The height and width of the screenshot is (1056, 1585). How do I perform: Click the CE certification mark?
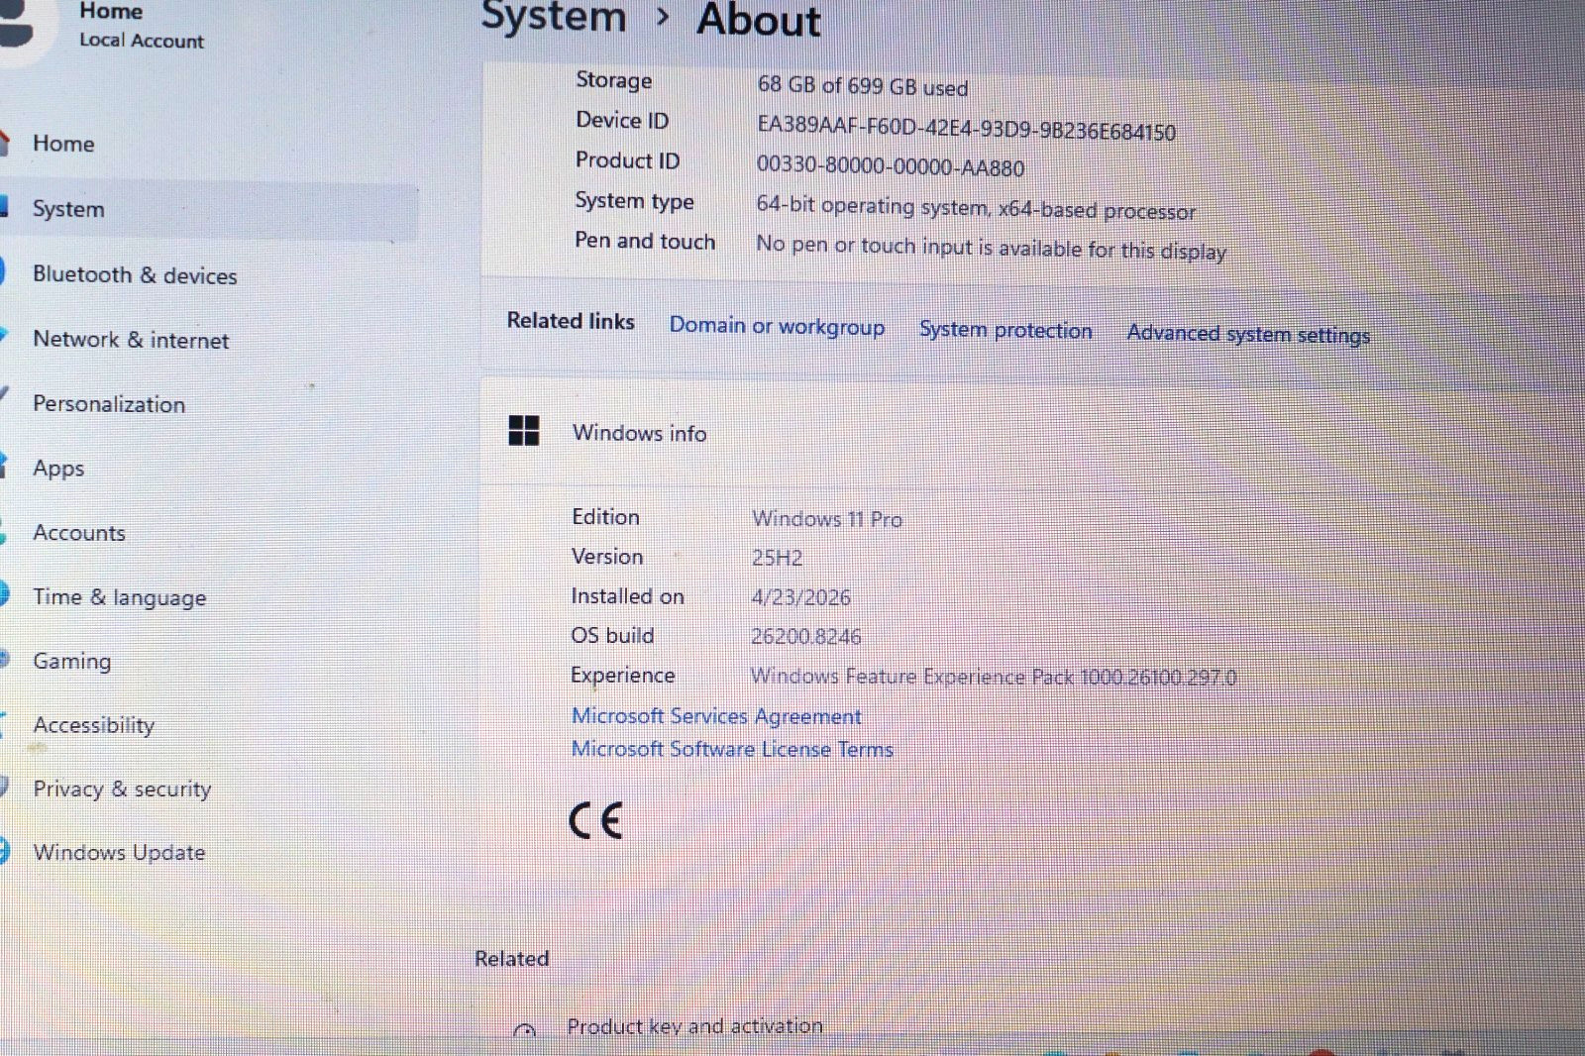pos(596,820)
